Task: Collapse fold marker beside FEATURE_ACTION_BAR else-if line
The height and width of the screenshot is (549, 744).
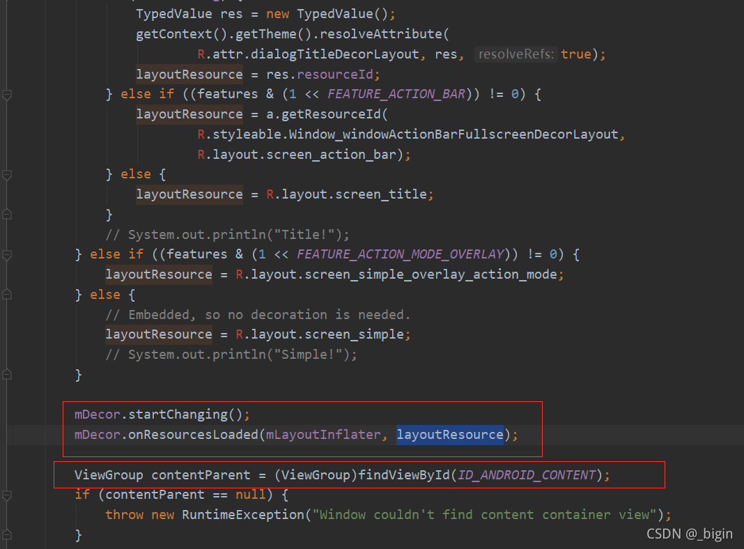Action: click(x=7, y=95)
